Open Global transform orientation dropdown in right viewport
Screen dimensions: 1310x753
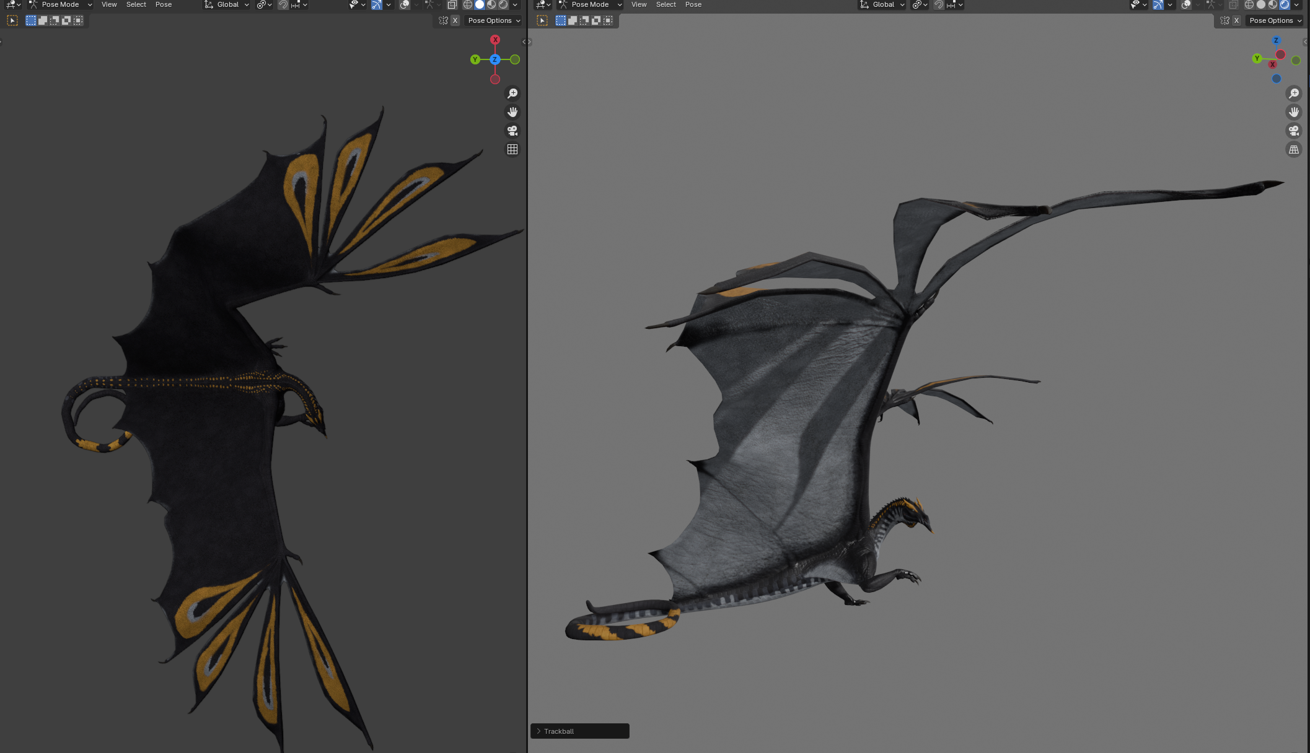(882, 5)
